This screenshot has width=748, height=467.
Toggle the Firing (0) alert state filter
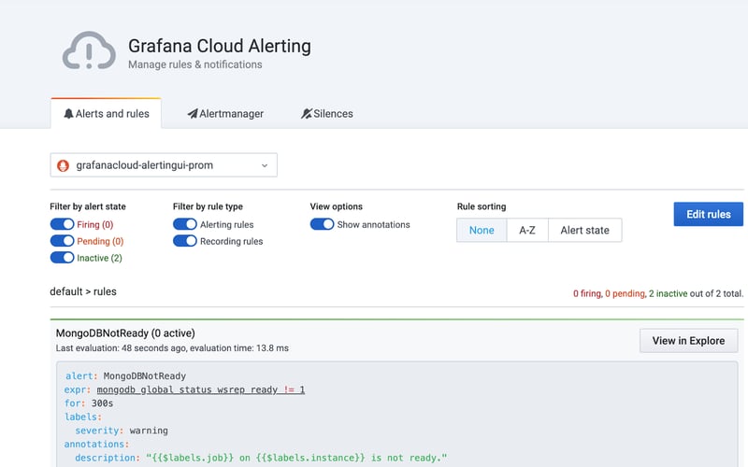tap(62, 224)
